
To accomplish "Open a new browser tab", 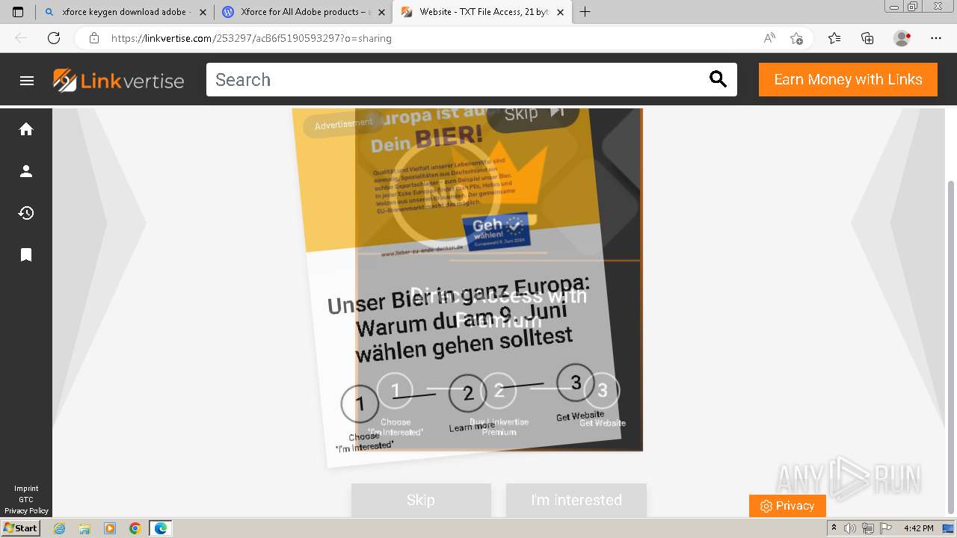I will pos(585,12).
